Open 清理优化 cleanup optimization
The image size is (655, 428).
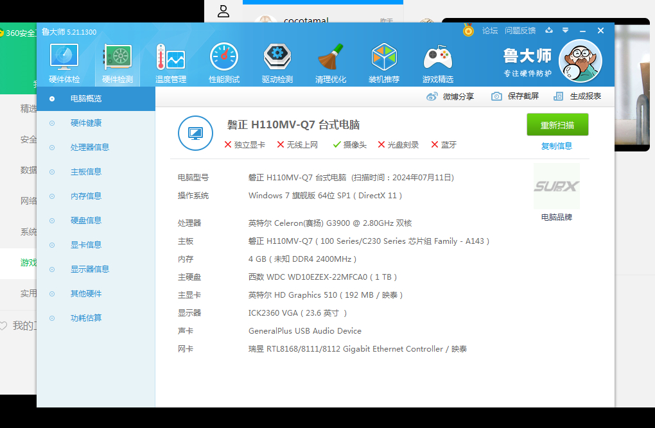click(x=331, y=63)
